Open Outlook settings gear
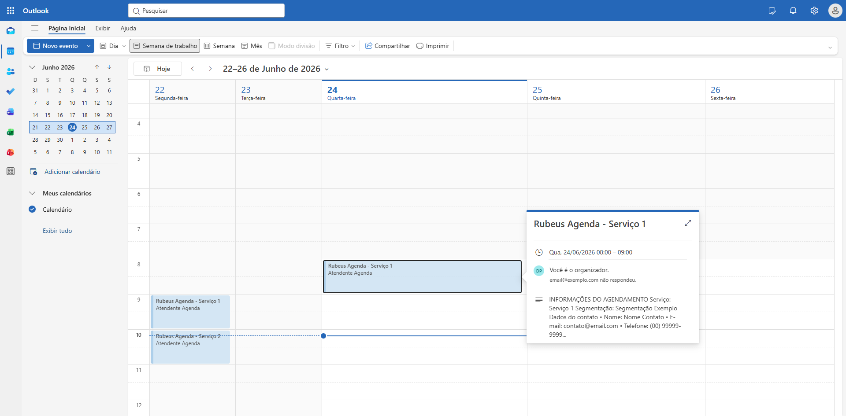This screenshot has width=846, height=416. (x=814, y=11)
